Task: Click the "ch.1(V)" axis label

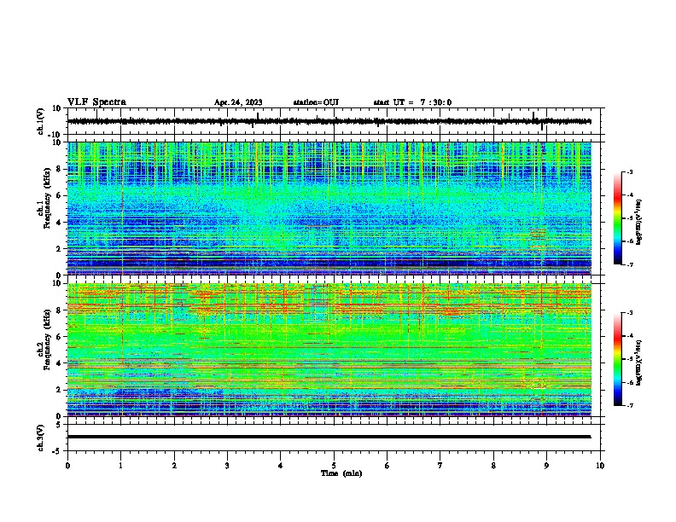Action: point(40,121)
